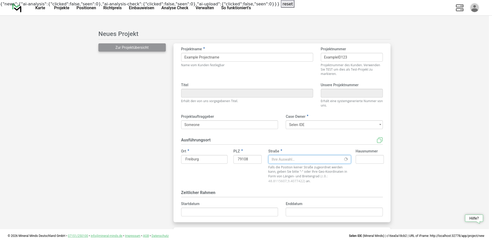Image resolution: width=492 pixels, height=242 pixels.
Task: Select the Richtpreis navigation item
Action: (112, 8)
